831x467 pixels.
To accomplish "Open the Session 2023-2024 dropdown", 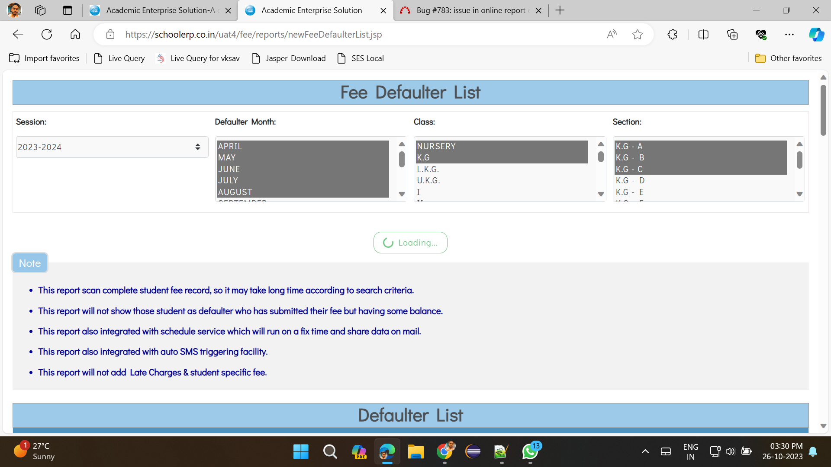I will coord(112,147).
